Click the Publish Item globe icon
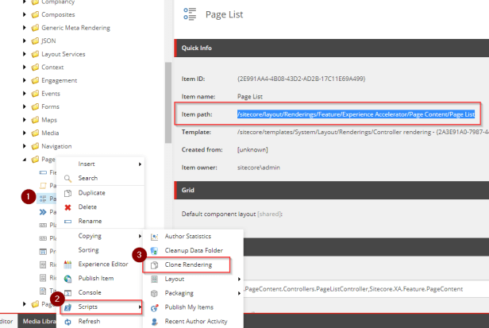This screenshot has width=489, height=328. pyautogui.click(x=67, y=278)
